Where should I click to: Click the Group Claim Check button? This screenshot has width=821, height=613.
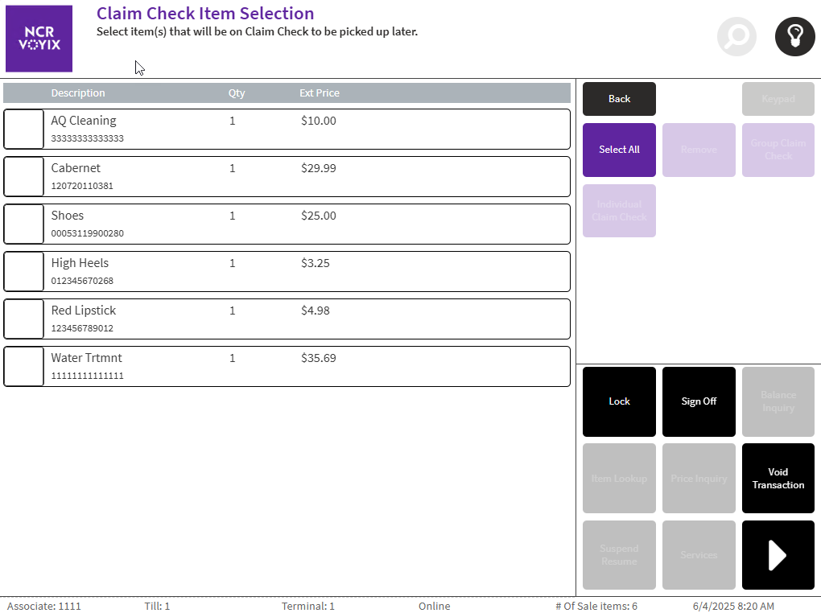[x=778, y=150]
